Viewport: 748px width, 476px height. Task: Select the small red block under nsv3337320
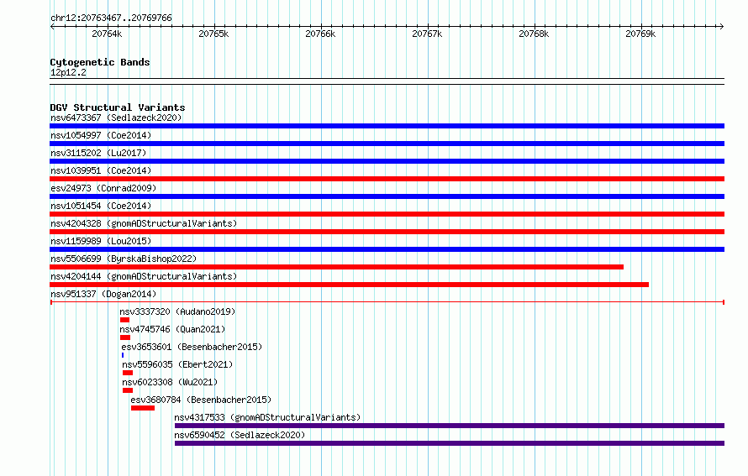coord(125,320)
